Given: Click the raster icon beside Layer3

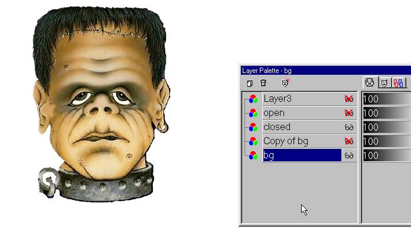Looking at the screenshot, I should click(253, 99).
